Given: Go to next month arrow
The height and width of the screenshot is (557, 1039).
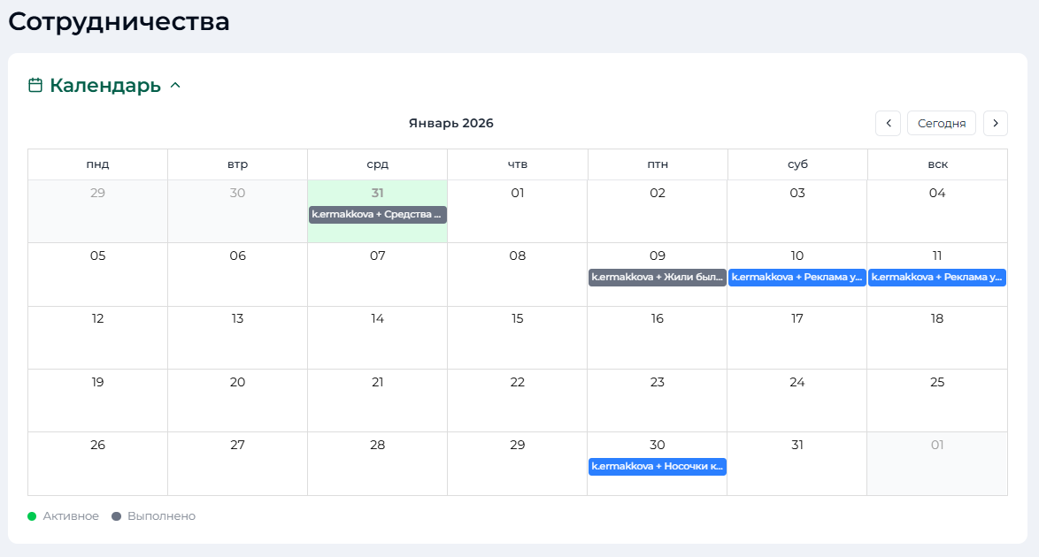Looking at the screenshot, I should click(x=996, y=124).
